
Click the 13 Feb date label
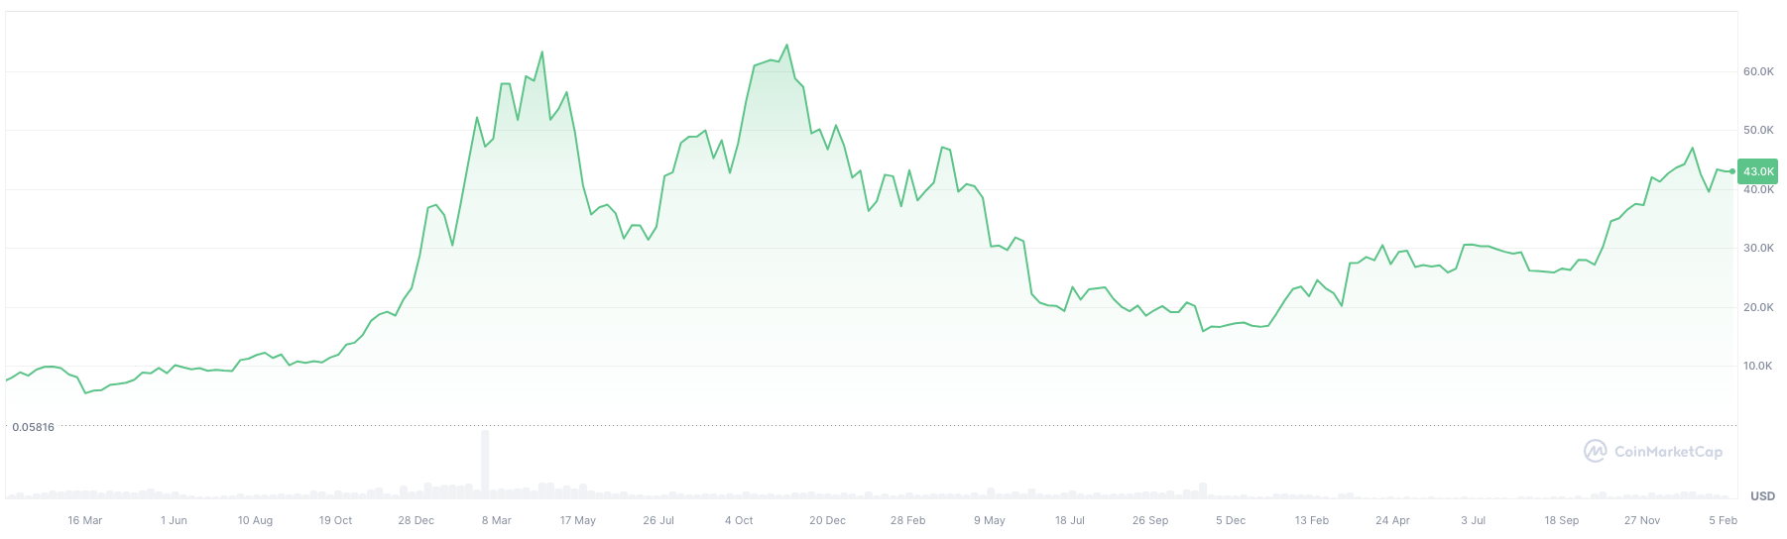tap(1312, 520)
